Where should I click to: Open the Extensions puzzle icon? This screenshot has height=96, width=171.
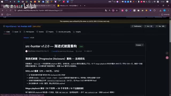[x=154, y=10]
